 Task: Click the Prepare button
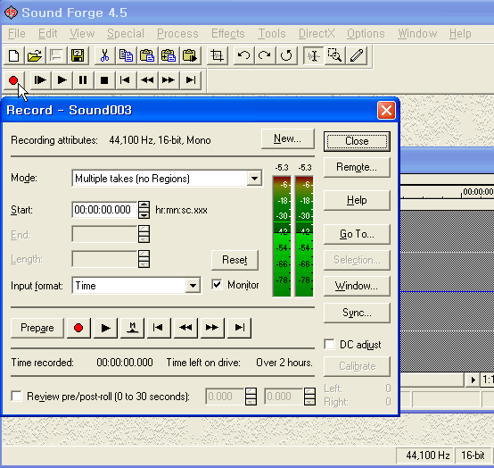[x=37, y=328]
